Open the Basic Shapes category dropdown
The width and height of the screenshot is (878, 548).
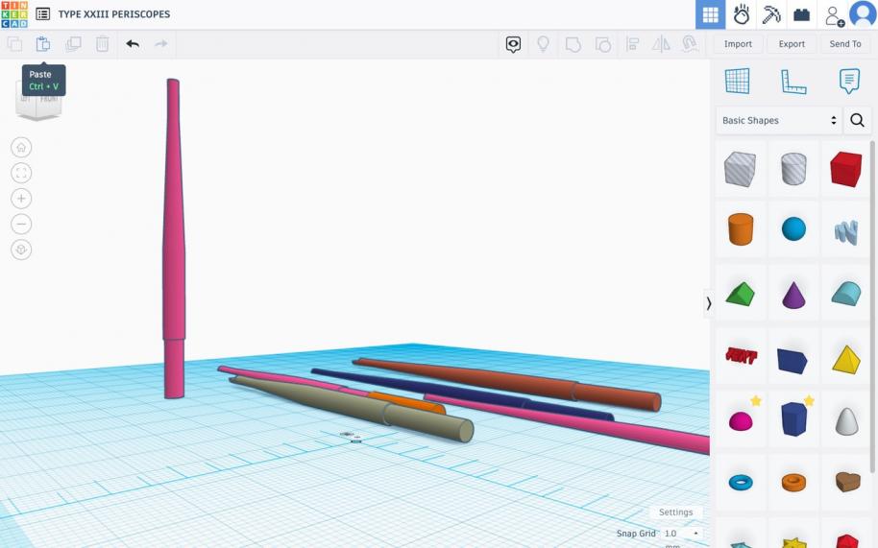pos(778,121)
